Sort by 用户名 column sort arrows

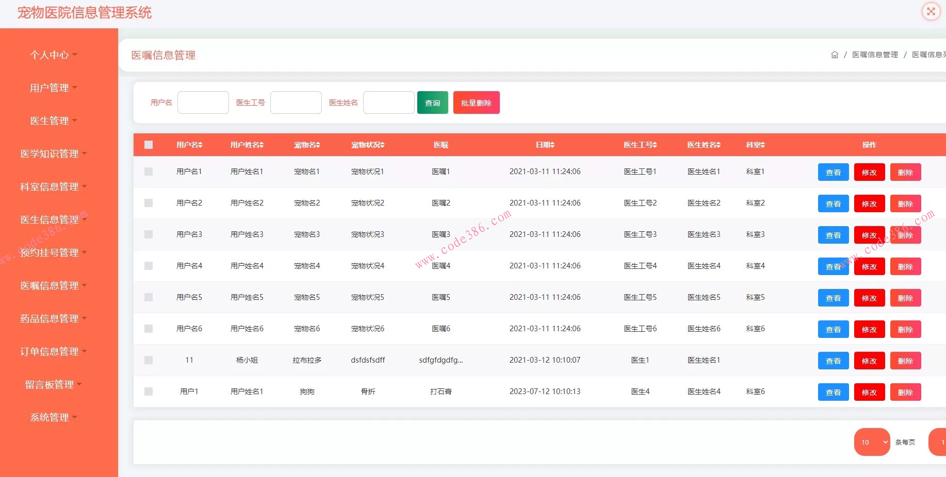pyautogui.click(x=200, y=145)
